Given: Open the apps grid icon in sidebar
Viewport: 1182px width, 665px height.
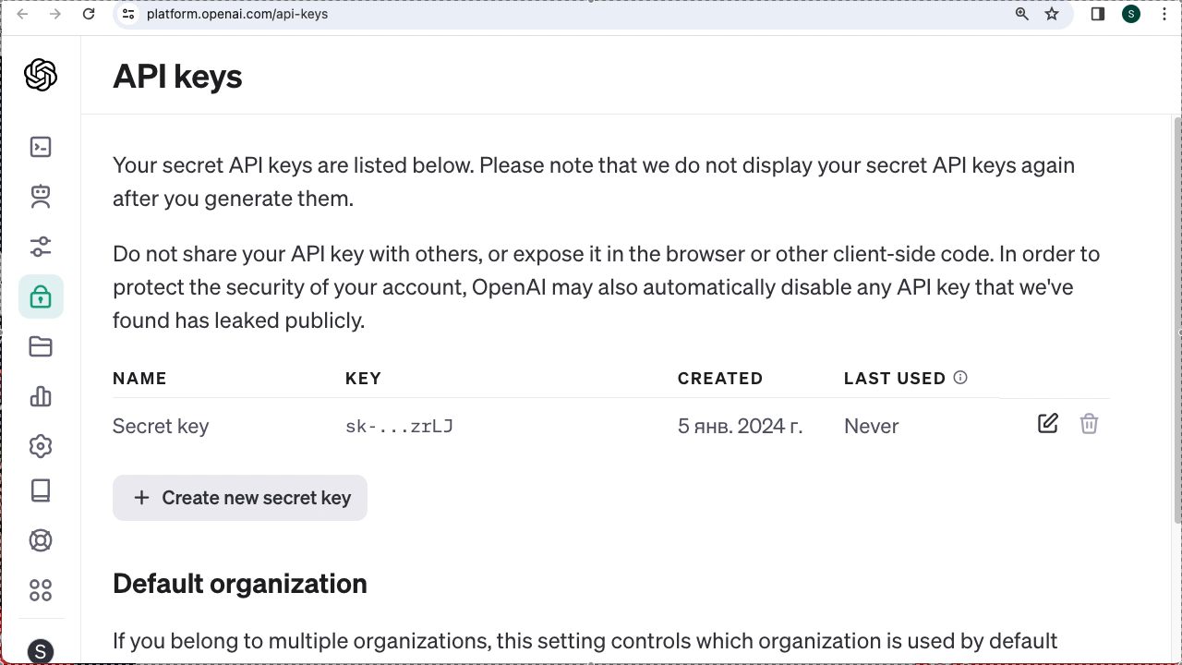Looking at the screenshot, I should click(41, 590).
